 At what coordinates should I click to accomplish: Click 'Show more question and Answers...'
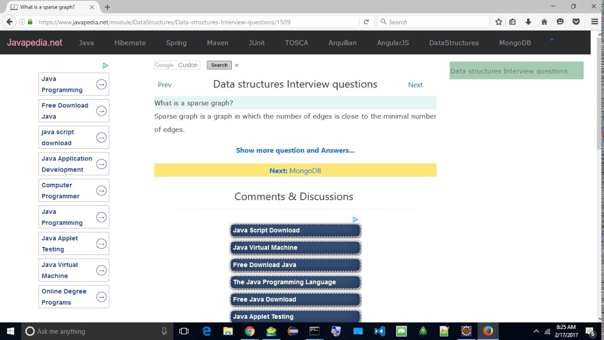(x=295, y=150)
